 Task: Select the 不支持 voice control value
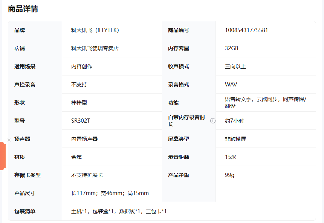79,85
